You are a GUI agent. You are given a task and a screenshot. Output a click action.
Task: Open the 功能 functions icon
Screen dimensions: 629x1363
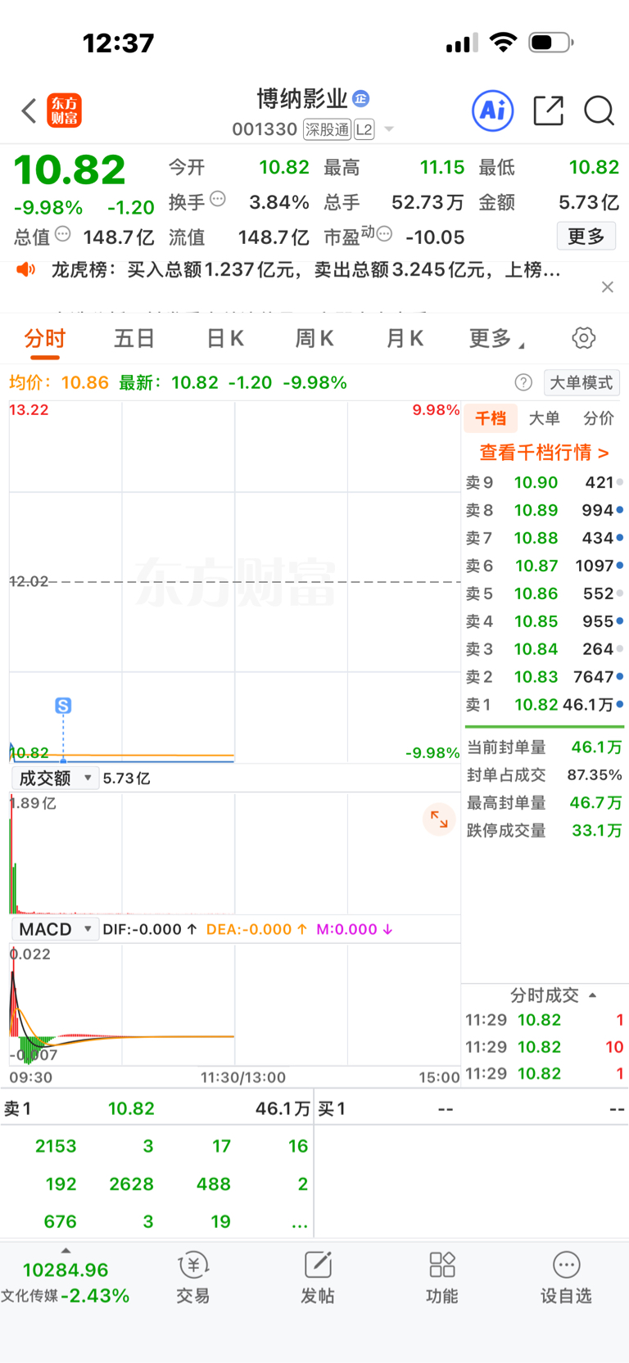point(442,1277)
